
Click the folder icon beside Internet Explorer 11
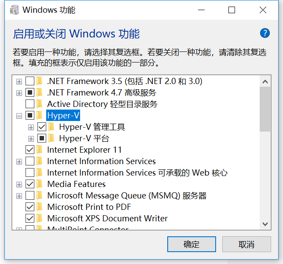[39, 150]
